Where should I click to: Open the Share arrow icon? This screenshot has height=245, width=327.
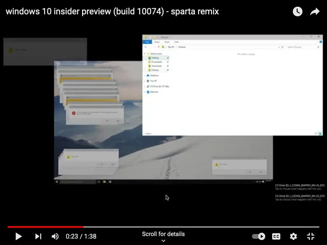click(315, 11)
